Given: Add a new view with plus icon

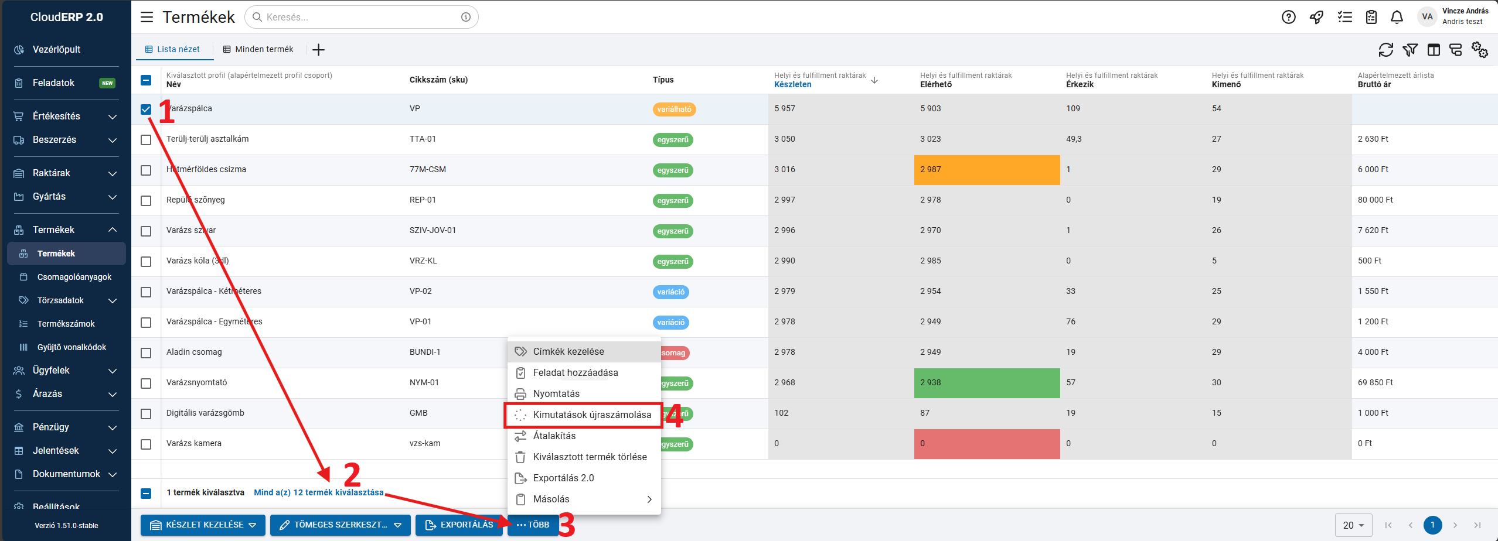Looking at the screenshot, I should click(x=318, y=50).
